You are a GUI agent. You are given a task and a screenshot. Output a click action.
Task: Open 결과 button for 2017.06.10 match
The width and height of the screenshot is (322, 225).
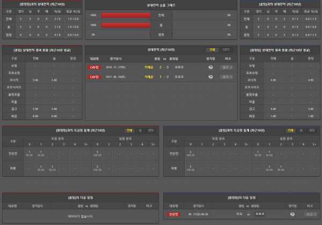pos(227,77)
